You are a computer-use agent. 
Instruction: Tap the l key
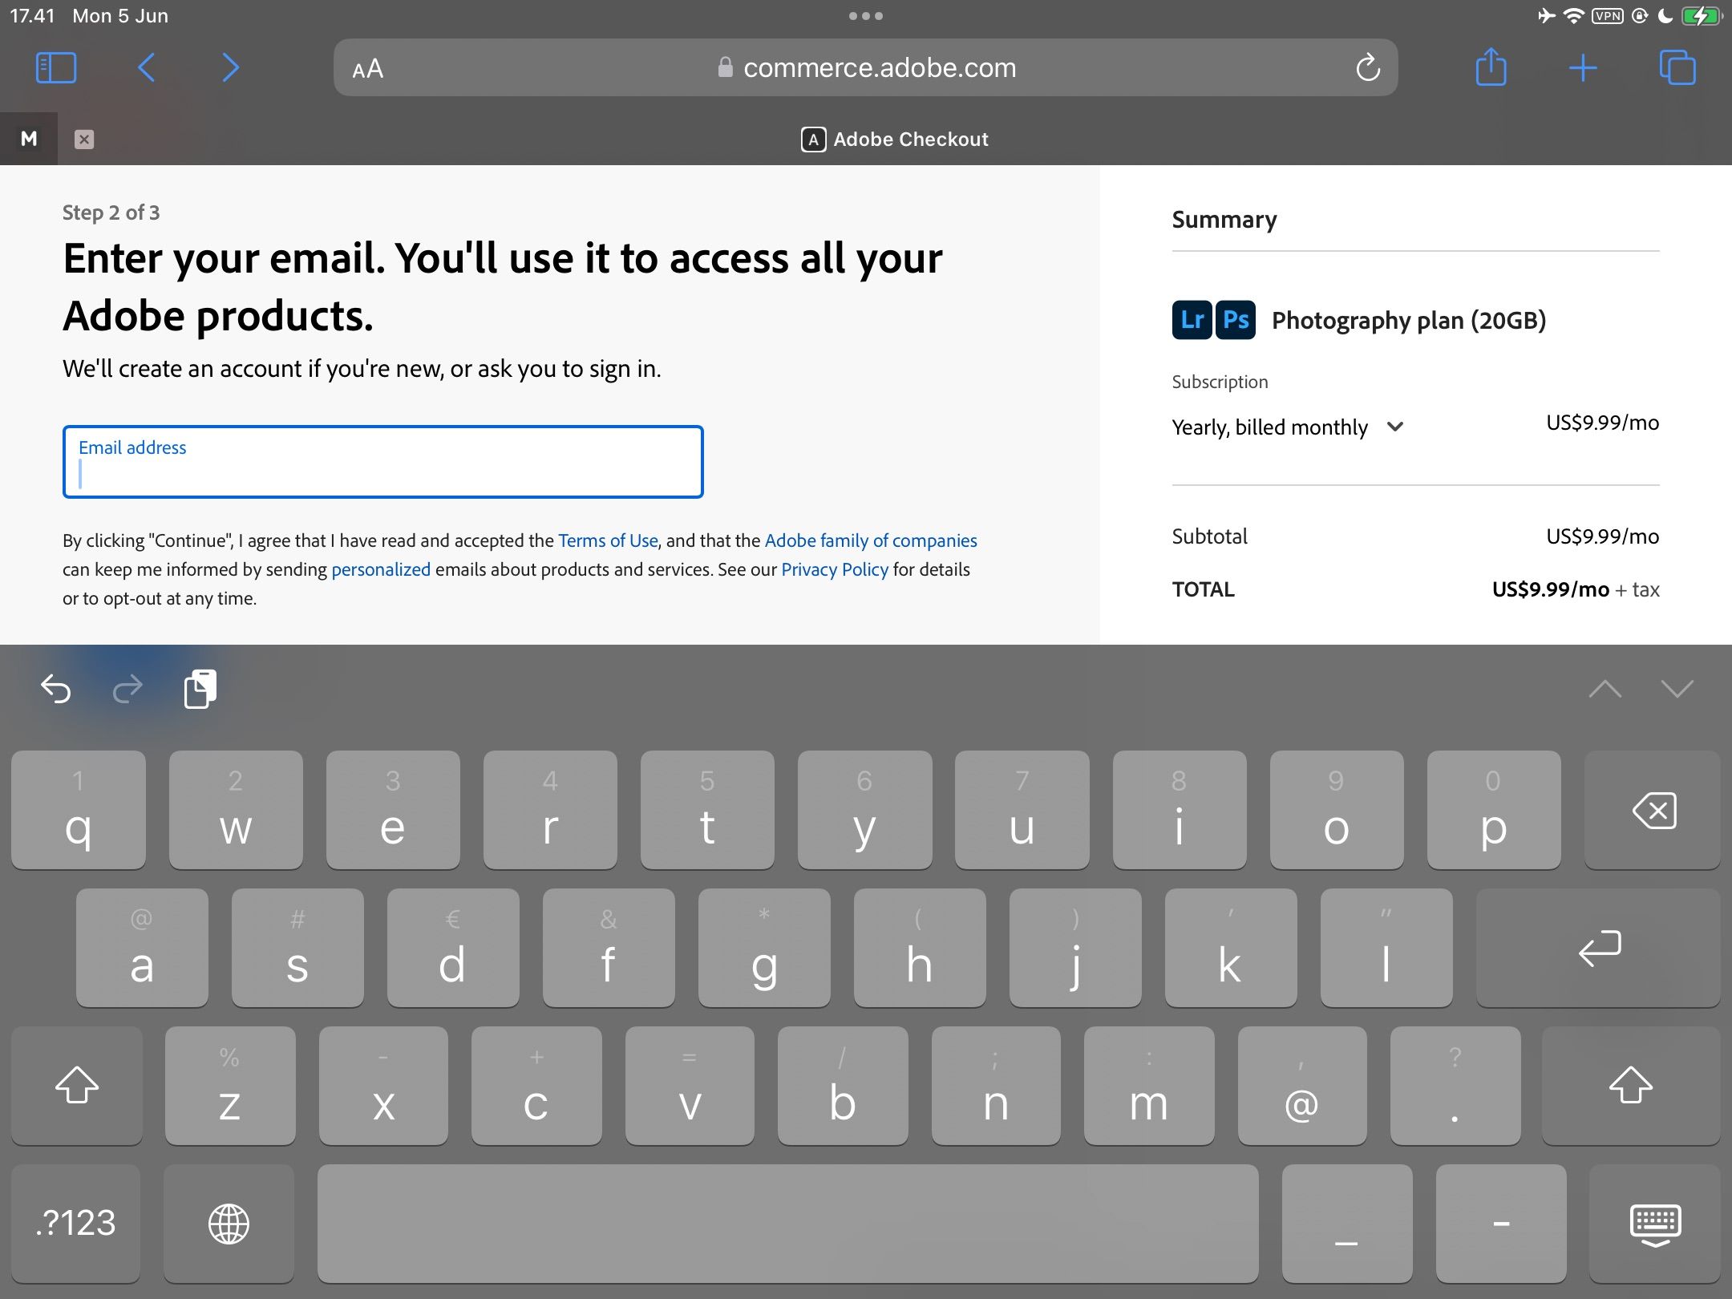point(1386,949)
